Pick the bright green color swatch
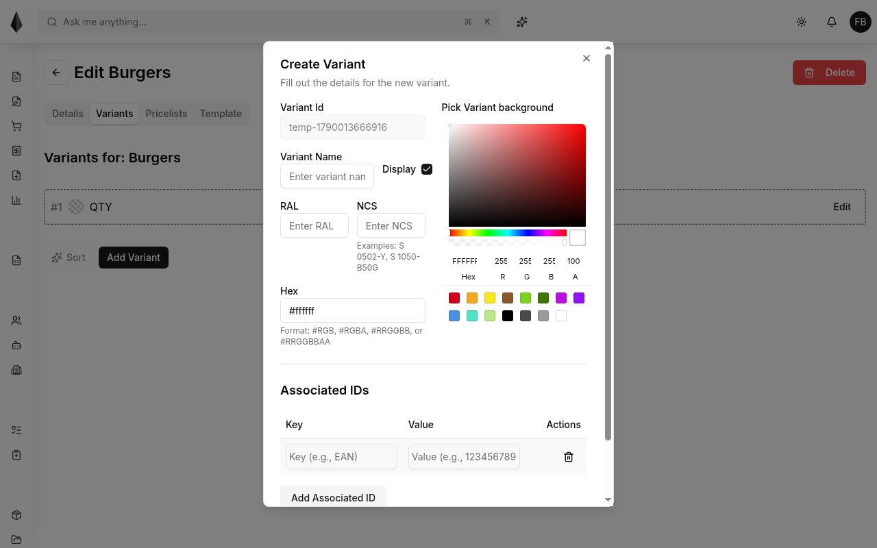This screenshot has height=548, width=877. pos(526,298)
